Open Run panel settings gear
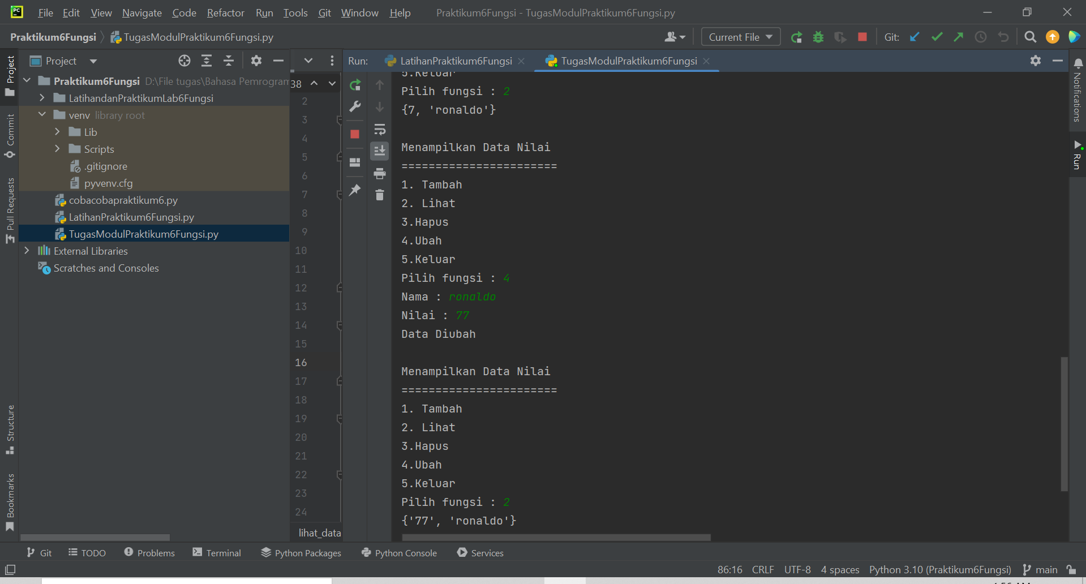1086x584 pixels. coord(1036,61)
